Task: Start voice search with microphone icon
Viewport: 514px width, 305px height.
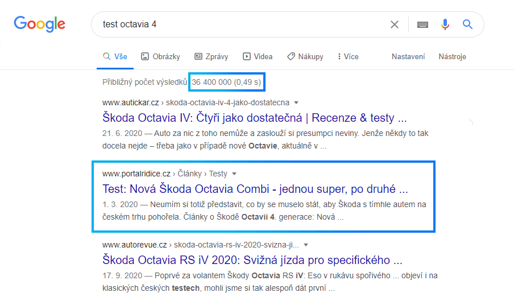Action: (x=445, y=24)
